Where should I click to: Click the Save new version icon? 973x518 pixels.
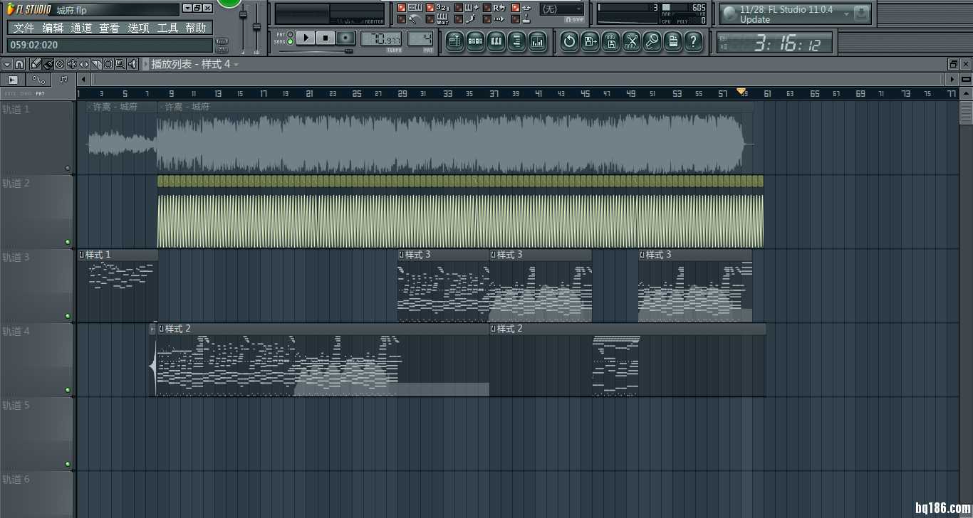pos(590,41)
